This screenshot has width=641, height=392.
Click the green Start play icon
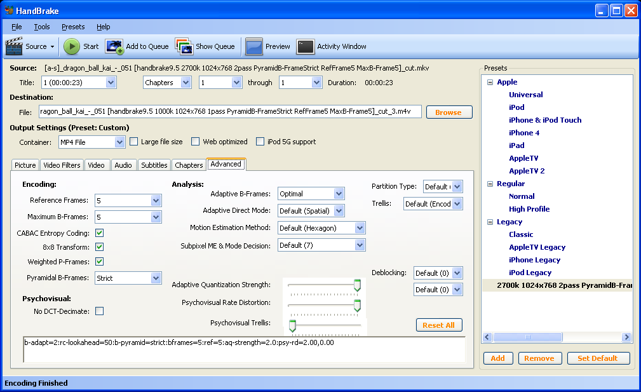pyautogui.click(x=72, y=46)
